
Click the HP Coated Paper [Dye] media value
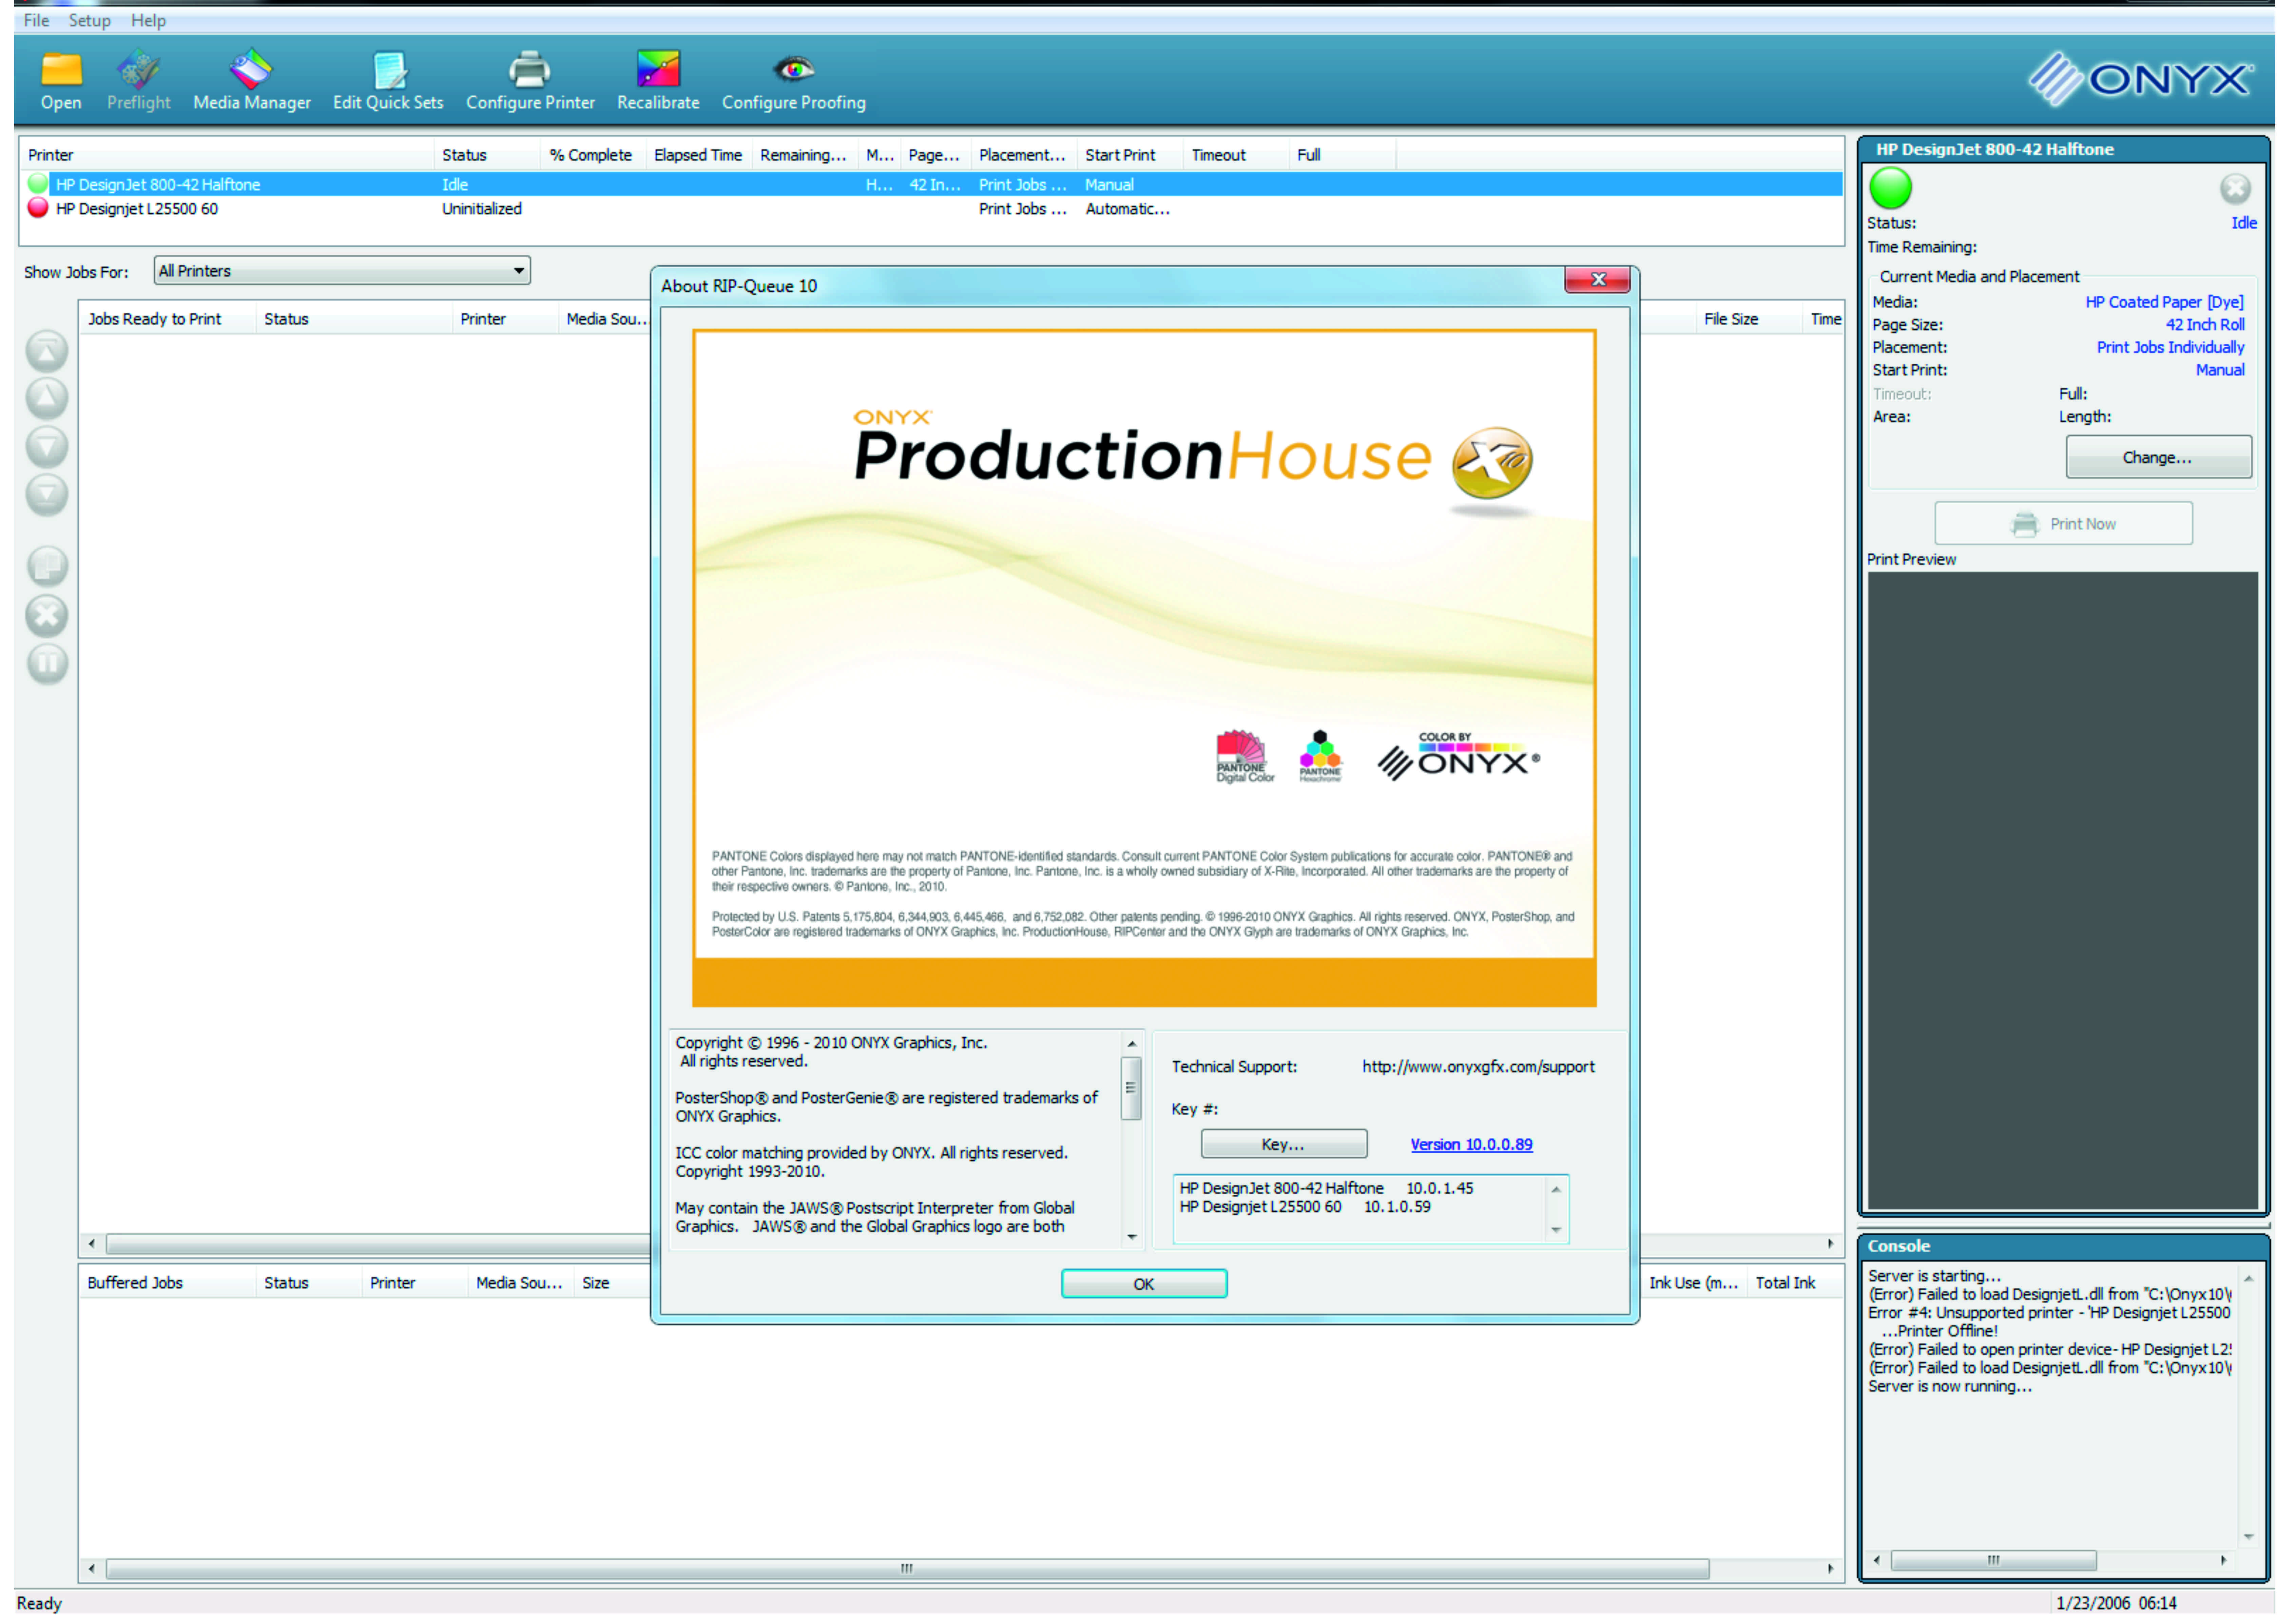2165,302
